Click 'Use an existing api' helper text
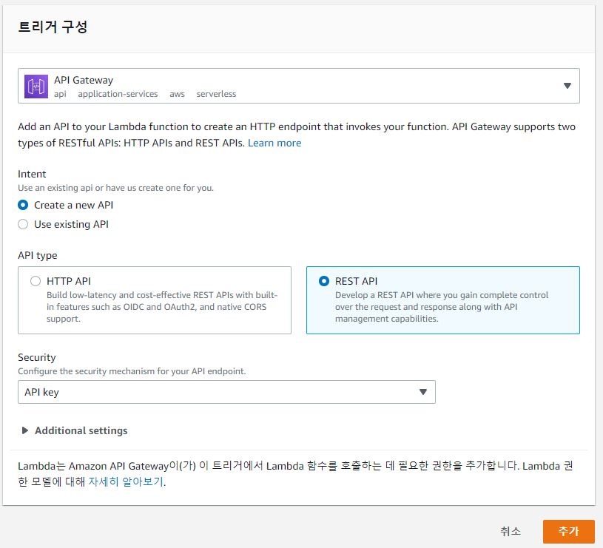603x548 pixels. coord(115,188)
